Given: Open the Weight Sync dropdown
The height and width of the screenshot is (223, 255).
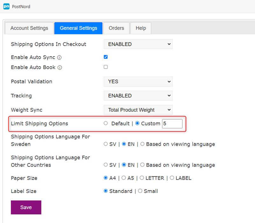Looking at the screenshot, I should [x=138, y=110].
